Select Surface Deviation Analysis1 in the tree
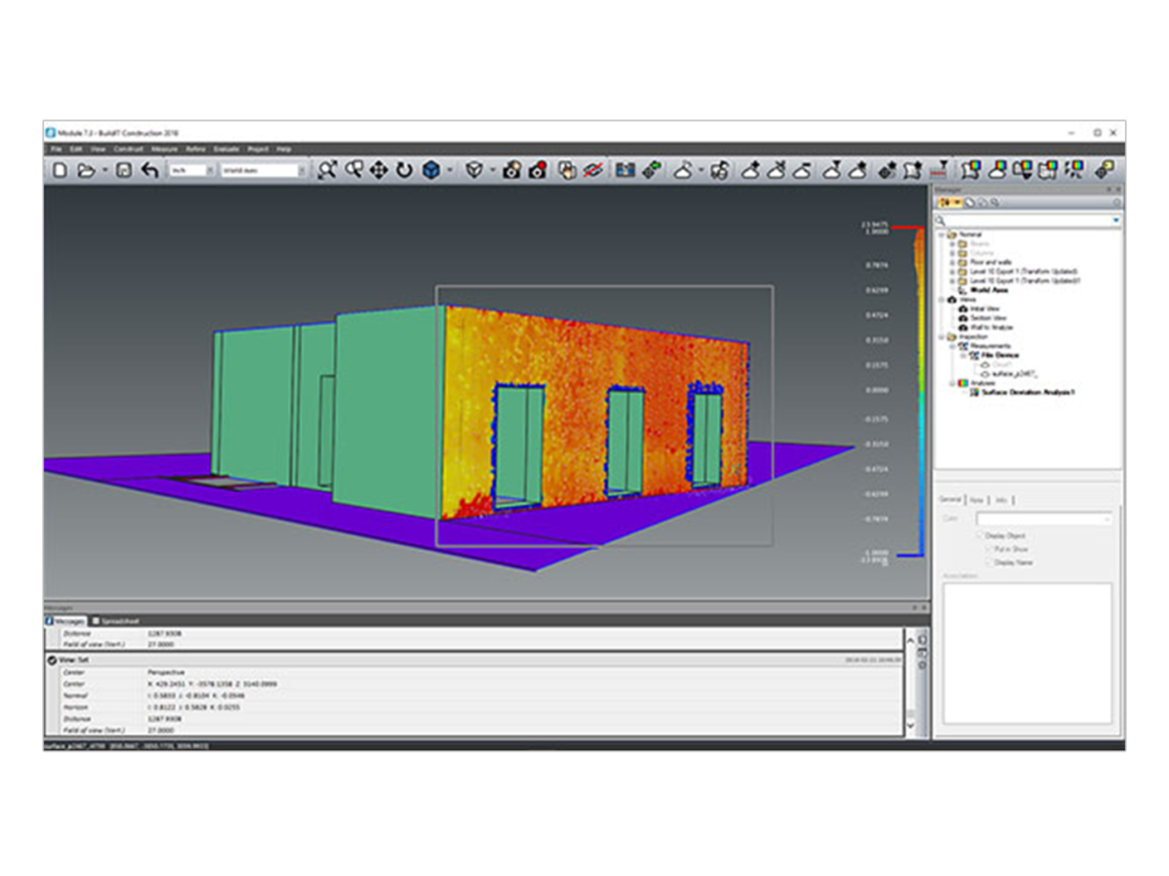Viewport: 1169px width, 876px height. click(x=1026, y=392)
